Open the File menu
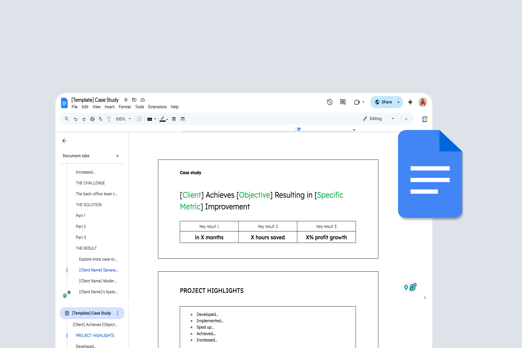This screenshot has height=348, width=522. [x=74, y=107]
